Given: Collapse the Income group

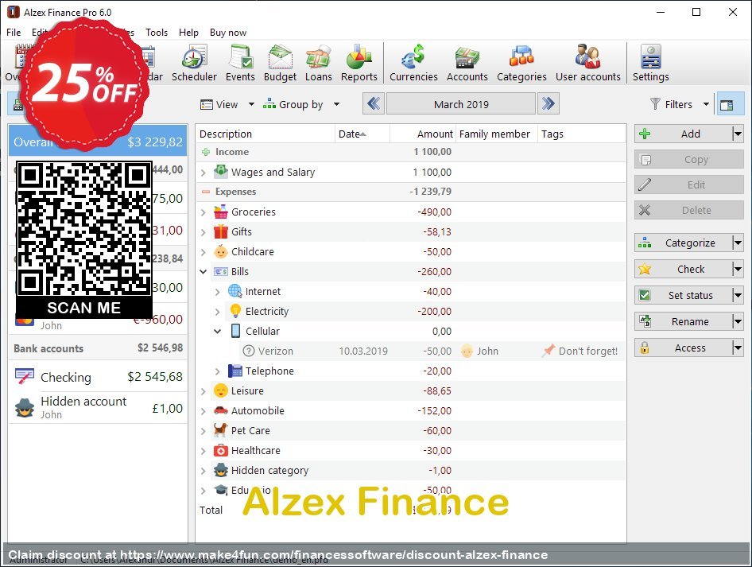Looking at the screenshot, I should click(206, 152).
